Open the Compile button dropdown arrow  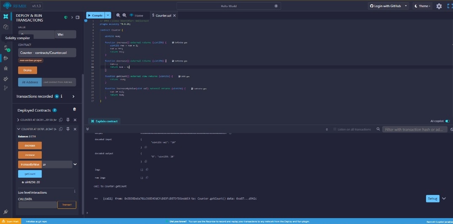tap(108, 15)
